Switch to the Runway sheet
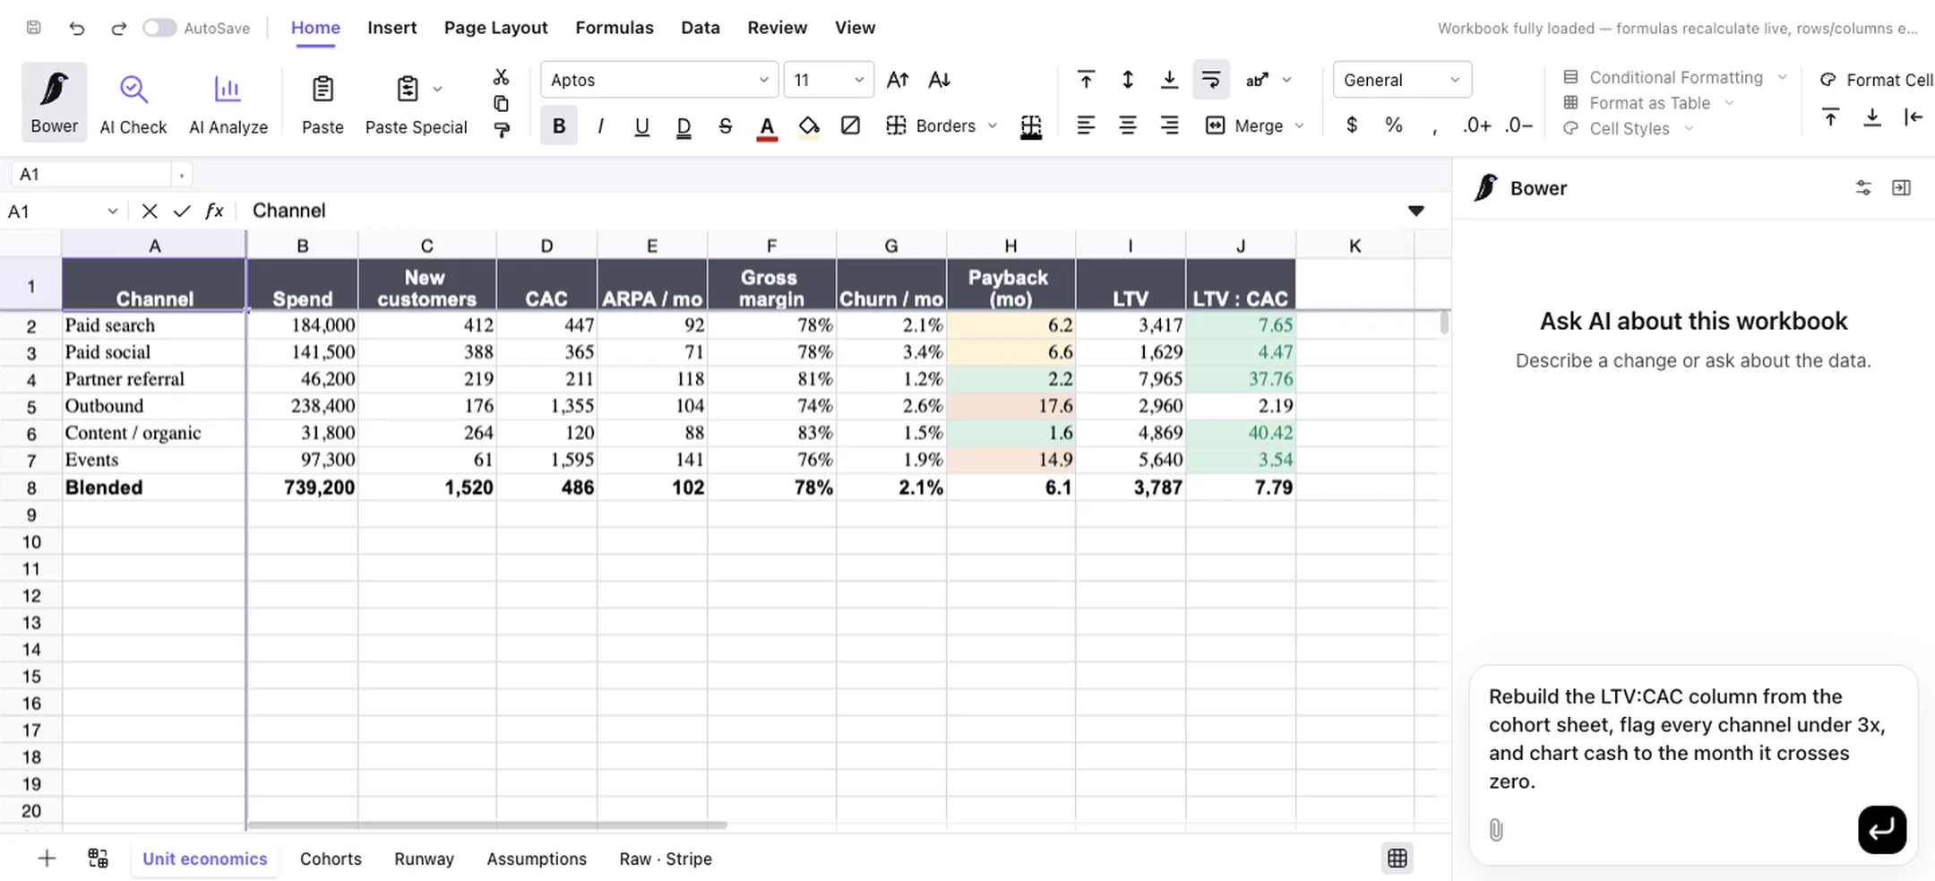The image size is (1935, 881). click(x=424, y=859)
